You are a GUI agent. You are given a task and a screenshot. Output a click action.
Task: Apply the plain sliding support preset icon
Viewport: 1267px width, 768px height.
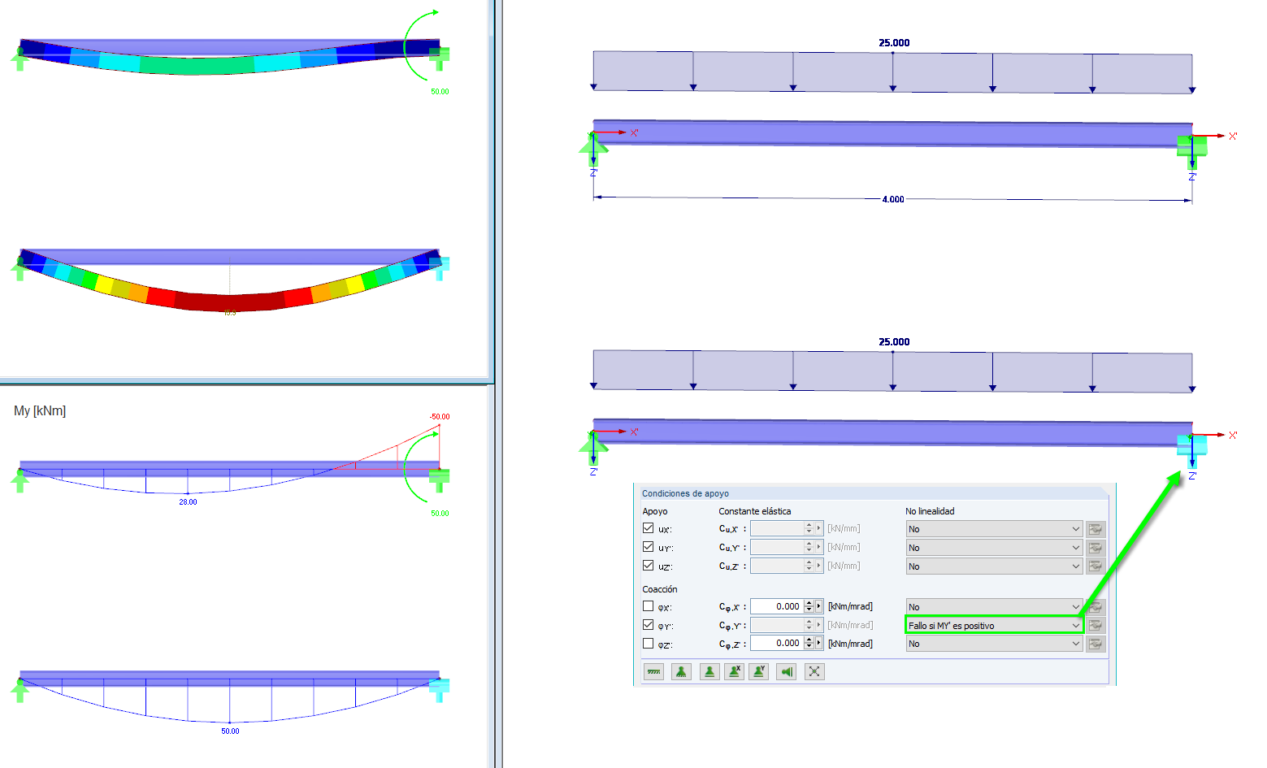pyautogui.click(x=709, y=671)
